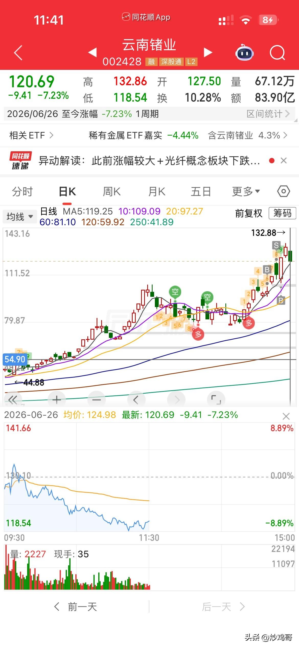Go to 后一天 next day
The height and width of the screenshot is (648, 299).
tap(223, 607)
